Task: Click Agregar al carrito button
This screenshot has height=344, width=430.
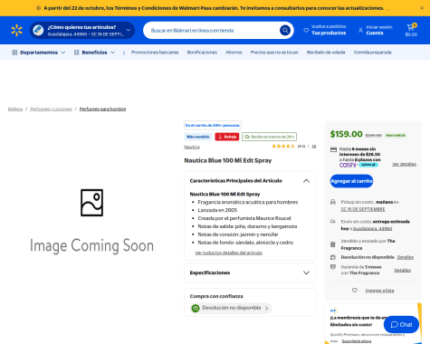Action: [x=351, y=181]
